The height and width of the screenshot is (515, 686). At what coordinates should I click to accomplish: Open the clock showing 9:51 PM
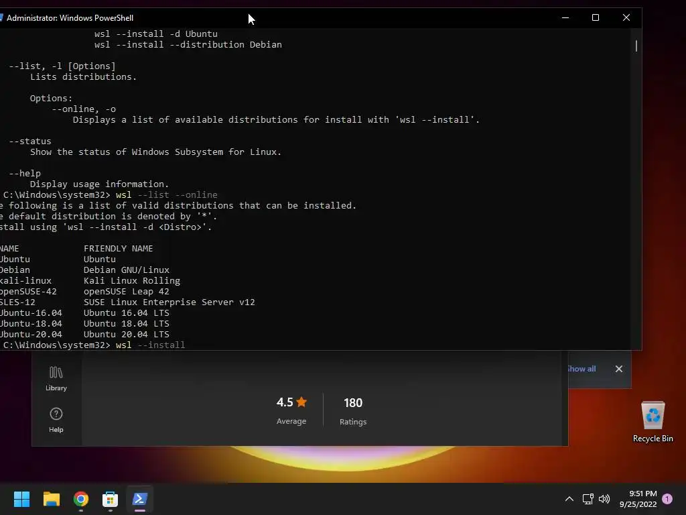coord(638,499)
